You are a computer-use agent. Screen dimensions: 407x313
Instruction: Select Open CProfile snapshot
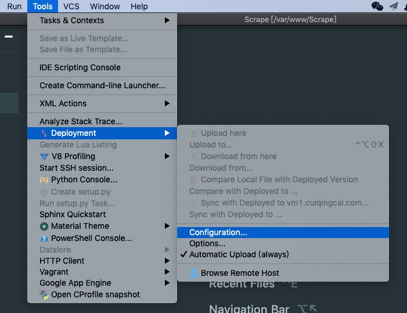click(102, 294)
